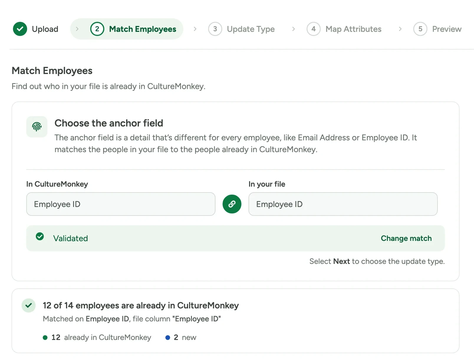The width and height of the screenshot is (474, 360).
Task: Click the Validated checkmark icon
Action: (40, 236)
